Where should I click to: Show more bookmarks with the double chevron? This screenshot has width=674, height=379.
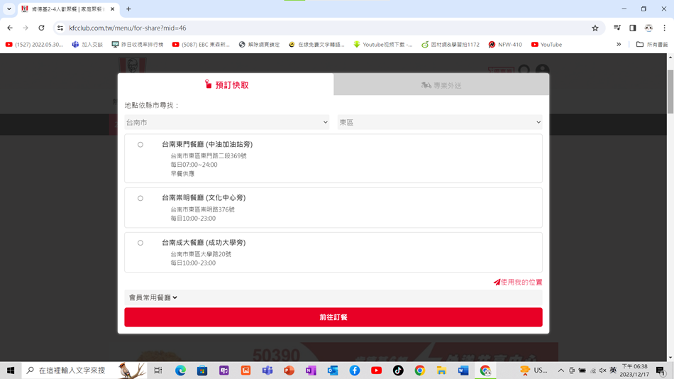coord(619,44)
